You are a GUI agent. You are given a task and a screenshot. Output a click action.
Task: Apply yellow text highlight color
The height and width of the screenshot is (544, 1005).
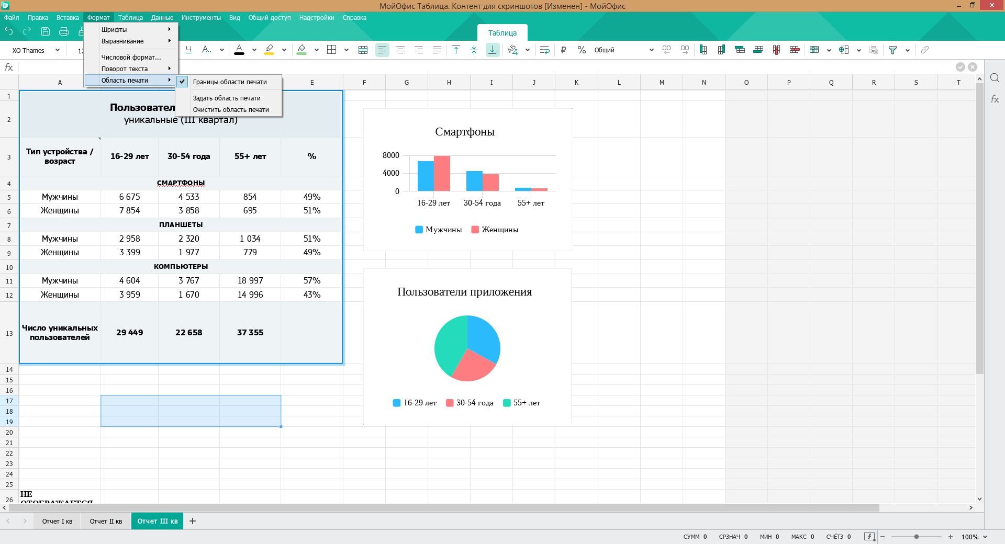coord(269,50)
